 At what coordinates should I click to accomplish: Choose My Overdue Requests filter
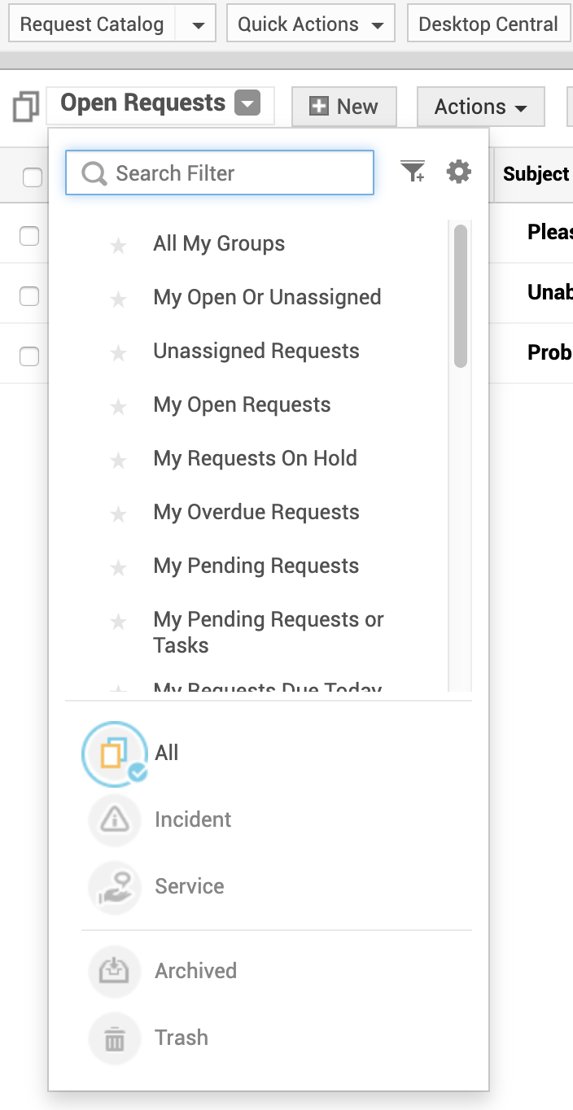pos(256,513)
